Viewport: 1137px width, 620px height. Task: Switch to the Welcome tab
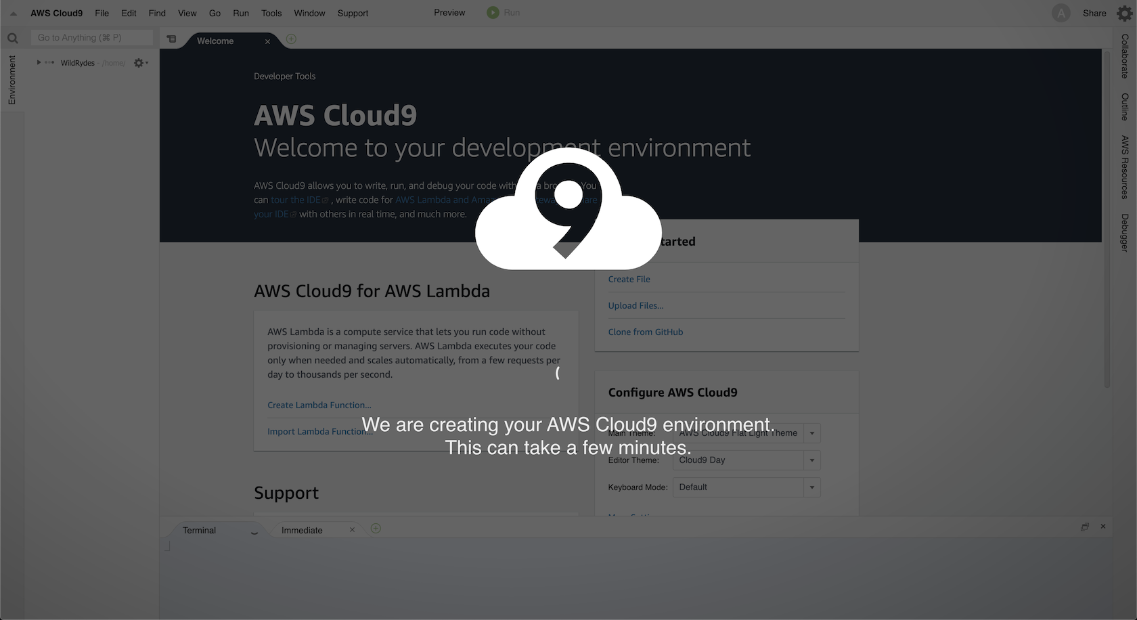coord(215,41)
